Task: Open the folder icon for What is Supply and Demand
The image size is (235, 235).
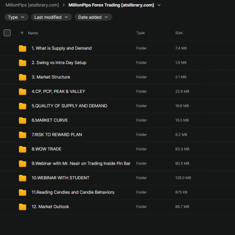Action: coord(22,48)
